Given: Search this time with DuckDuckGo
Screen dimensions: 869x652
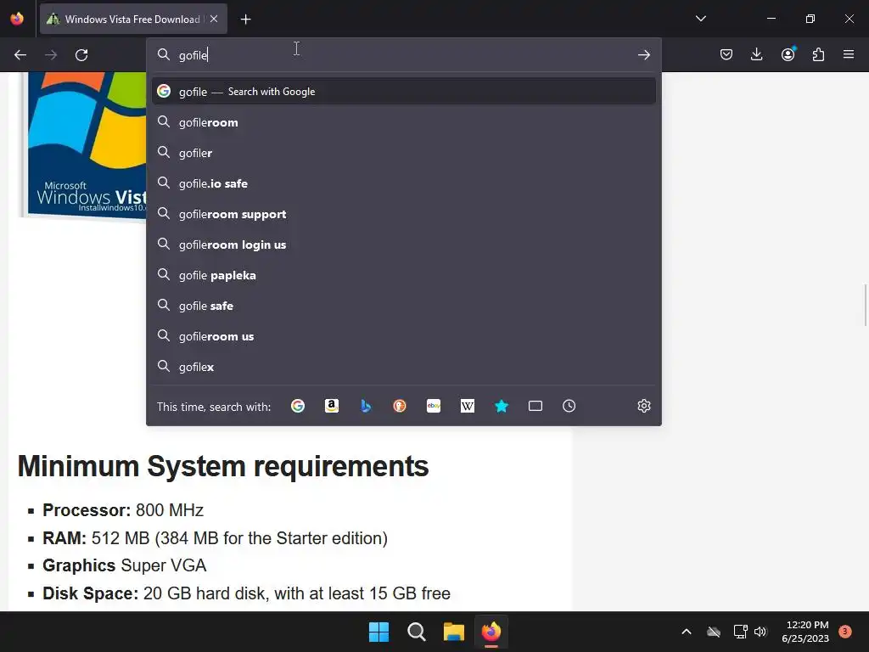Looking at the screenshot, I should click(x=400, y=407).
